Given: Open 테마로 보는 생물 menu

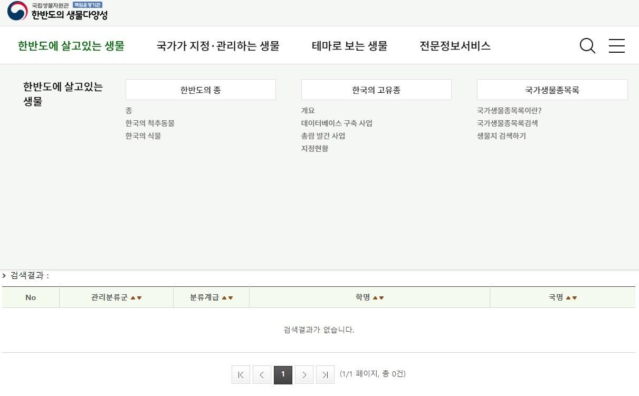Looking at the screenshot, I should [x=349, y=46].
